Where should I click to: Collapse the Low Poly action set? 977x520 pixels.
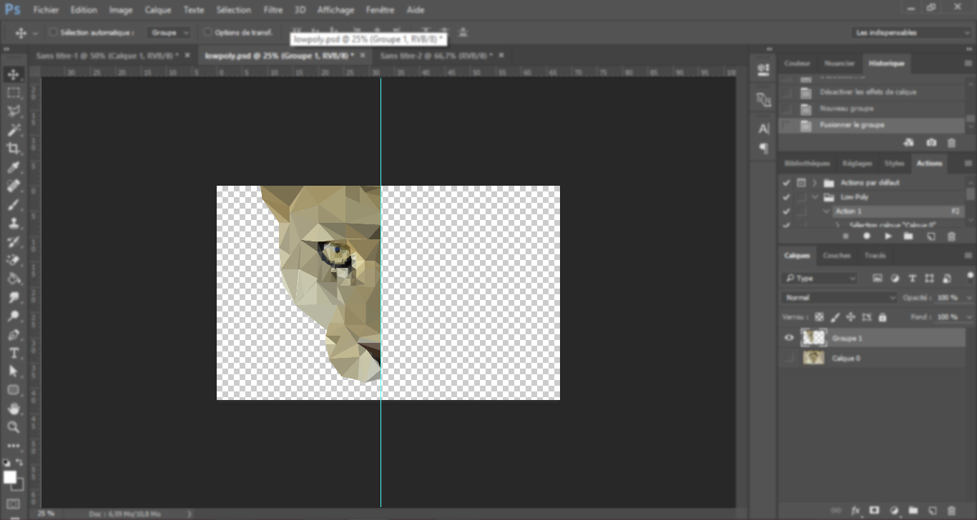pos(815,197)
